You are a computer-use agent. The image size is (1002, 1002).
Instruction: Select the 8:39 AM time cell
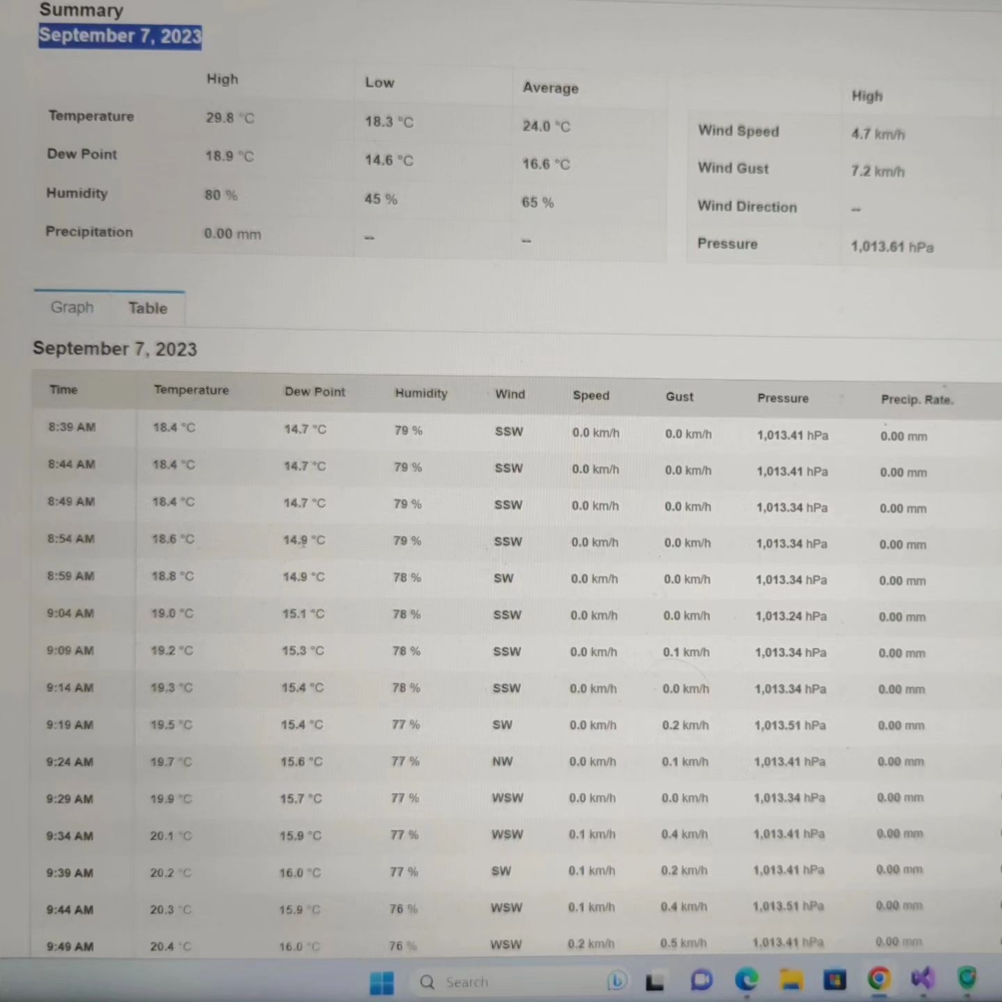[x=72, y=427]
